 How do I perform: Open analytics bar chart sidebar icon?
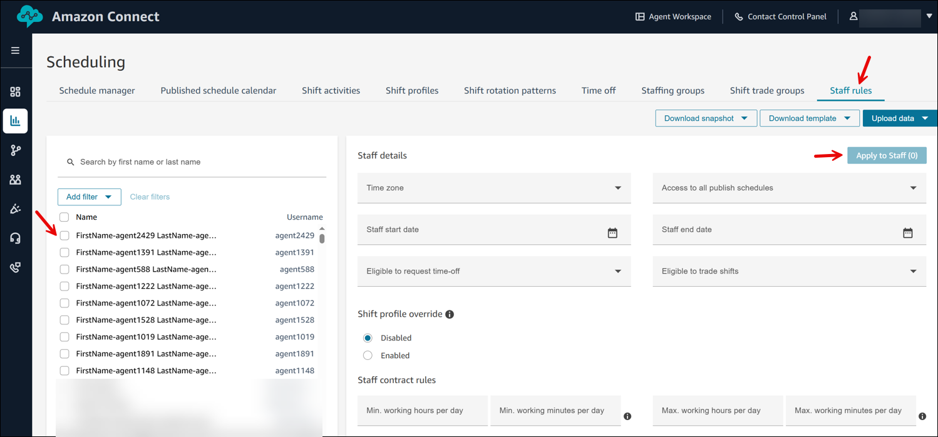click(16, 121)
